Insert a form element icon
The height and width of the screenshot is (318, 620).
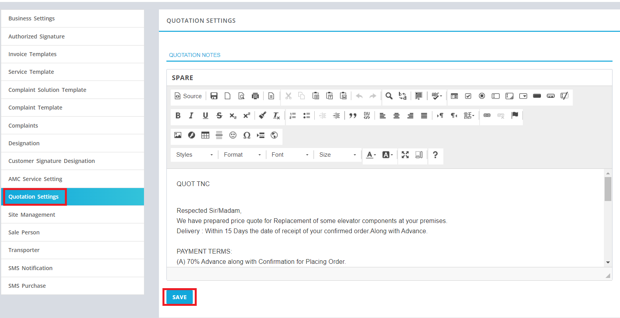pos(454,96)
